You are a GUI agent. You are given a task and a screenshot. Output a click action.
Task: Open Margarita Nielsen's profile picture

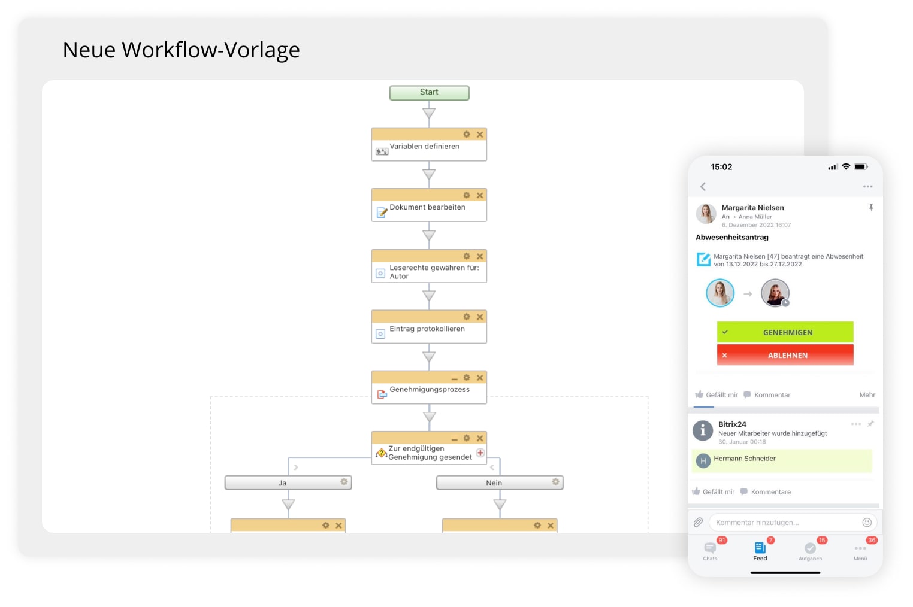point(706,213)
